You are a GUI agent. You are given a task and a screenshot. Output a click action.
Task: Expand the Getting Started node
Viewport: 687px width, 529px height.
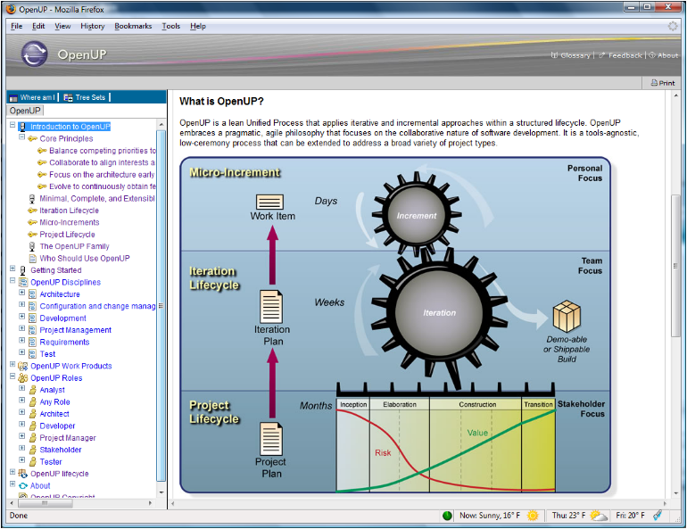click(x=12, y=269)
